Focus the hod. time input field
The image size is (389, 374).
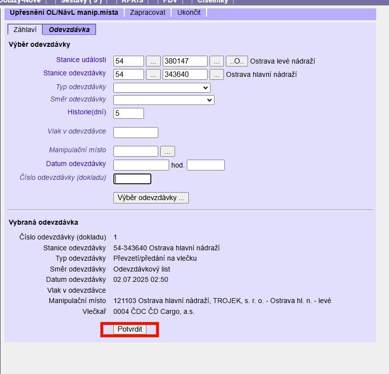206,165
